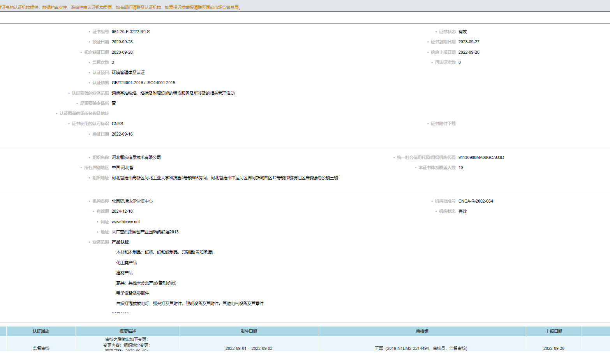
Task: Click agency status 有效 beside 机构状态
Action: (x=462, y=211)
